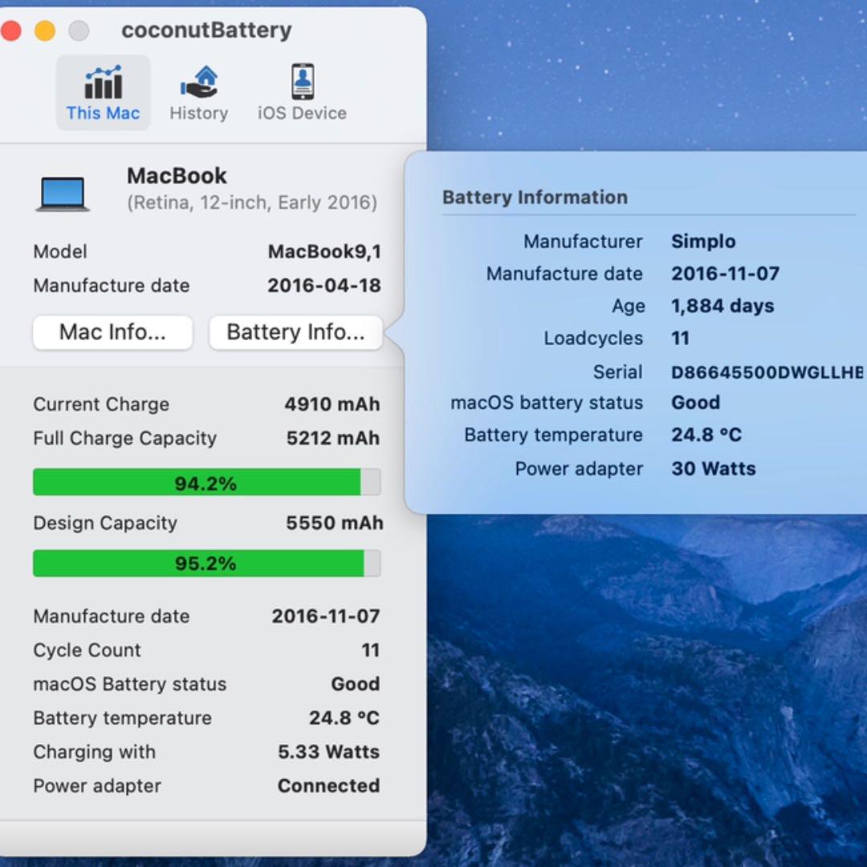Select the 1,884 days age value
Screen dimensions: 867x867
pos(722,306)
